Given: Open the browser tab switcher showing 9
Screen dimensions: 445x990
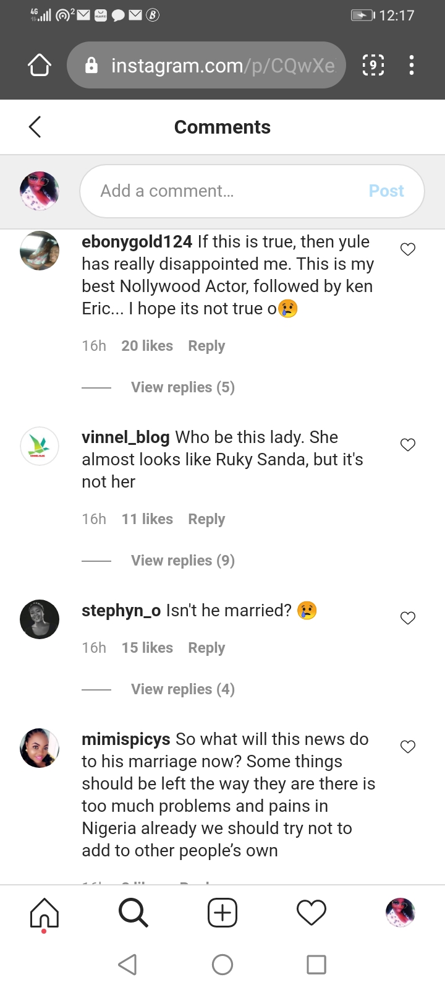Looking at the screenshot, I should pyautogui.click(x=373, y=65).
